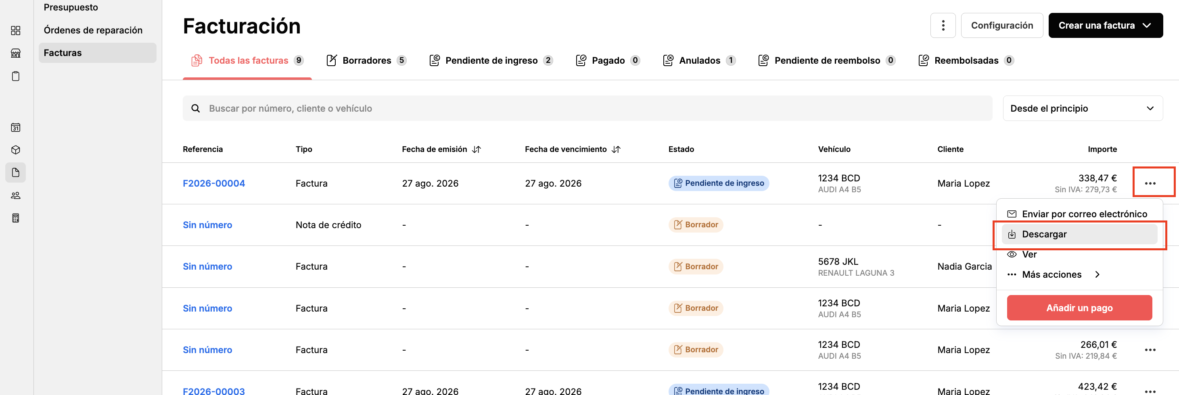Click the Importe column header

pyautogui.click(x=1102, y=149)
